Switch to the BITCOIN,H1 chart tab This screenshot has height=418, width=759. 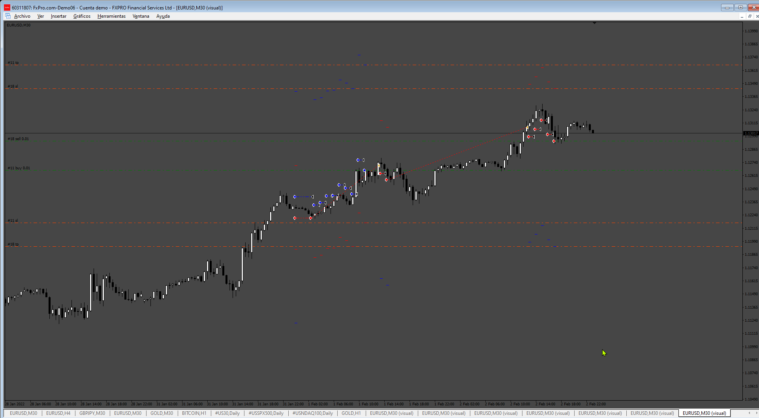tap(194, 413)
